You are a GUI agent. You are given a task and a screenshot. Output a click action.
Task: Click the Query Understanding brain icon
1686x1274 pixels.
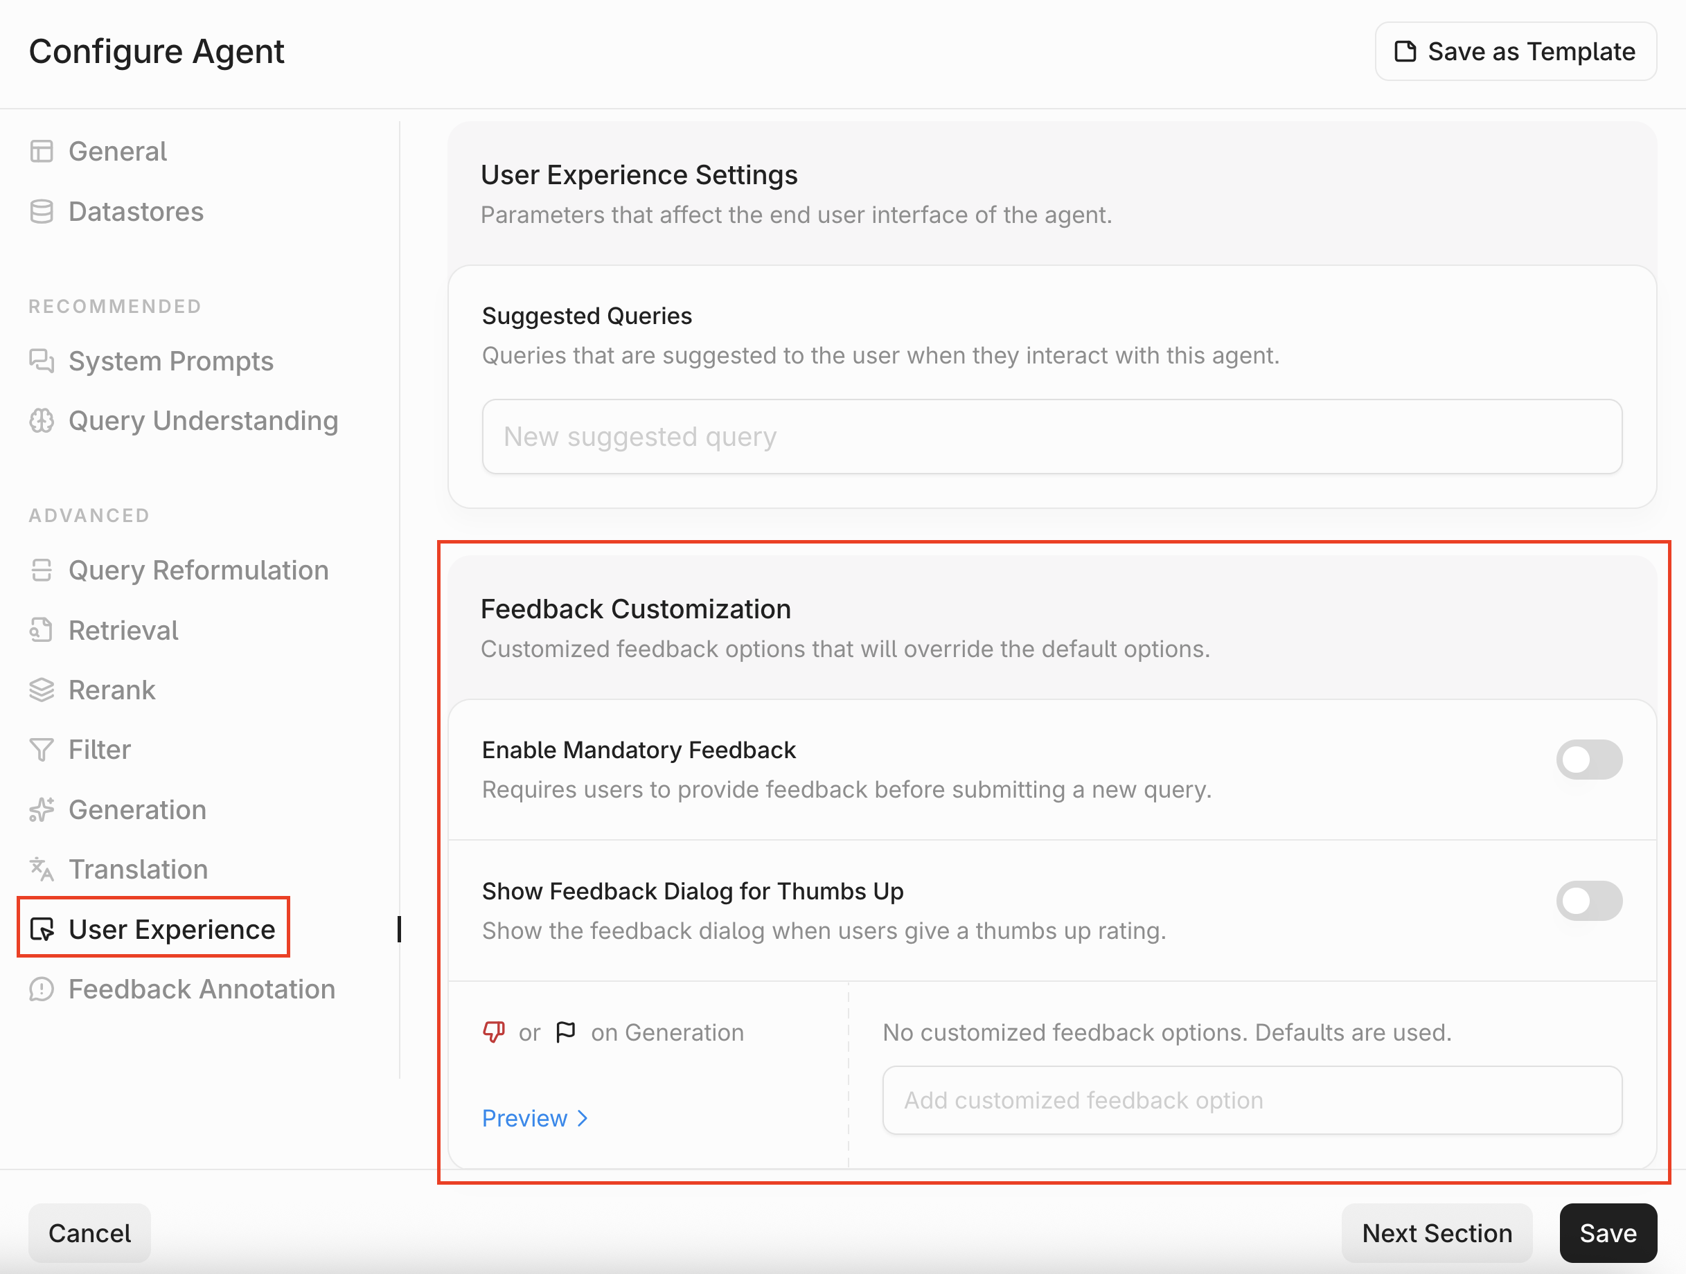pos(41,420)
